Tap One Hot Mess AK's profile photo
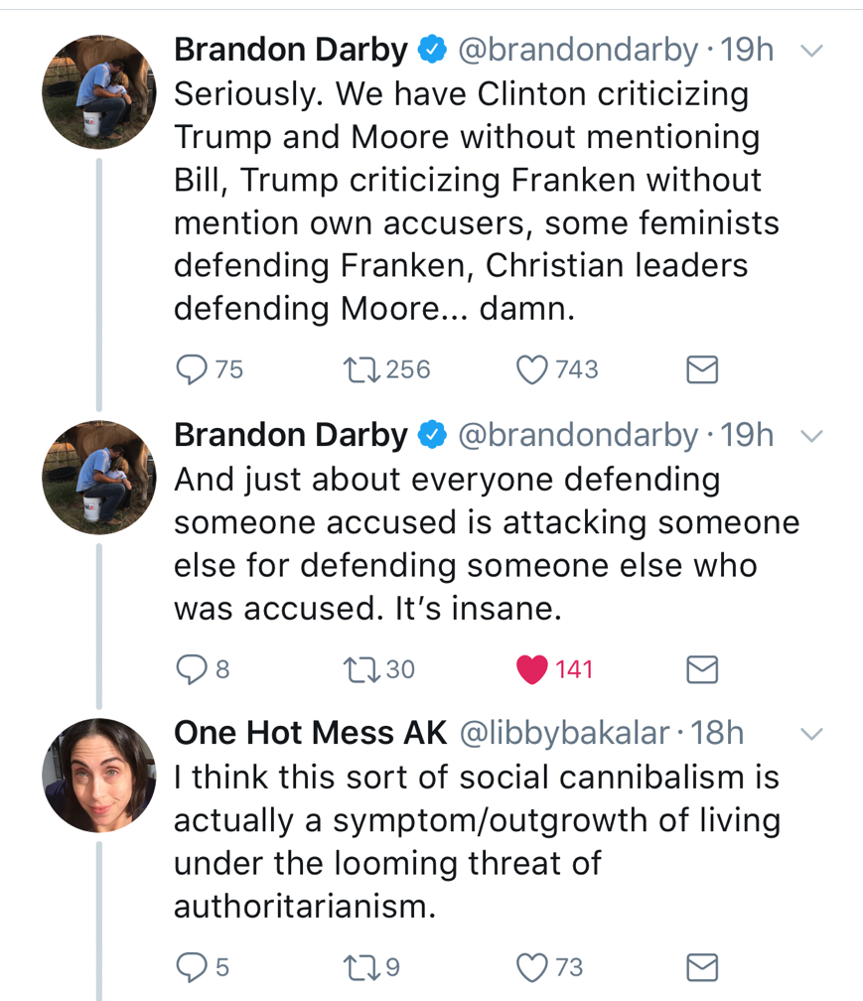 98,775
